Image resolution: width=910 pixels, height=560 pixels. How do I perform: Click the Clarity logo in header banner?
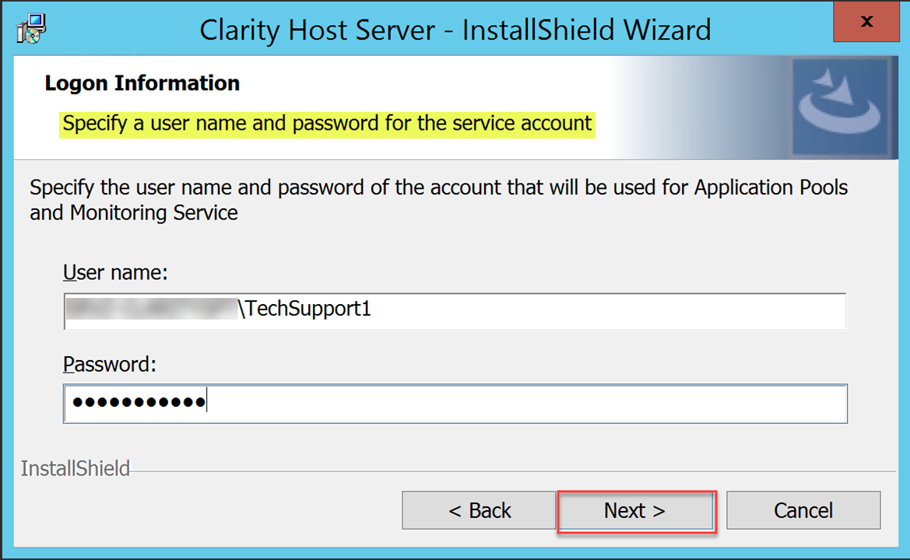pyautogui.click(x=839, y=107)
